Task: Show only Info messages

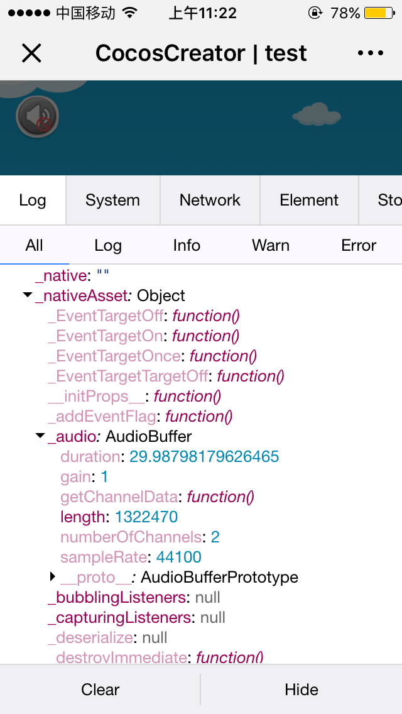Action: [x=187, y=246]
